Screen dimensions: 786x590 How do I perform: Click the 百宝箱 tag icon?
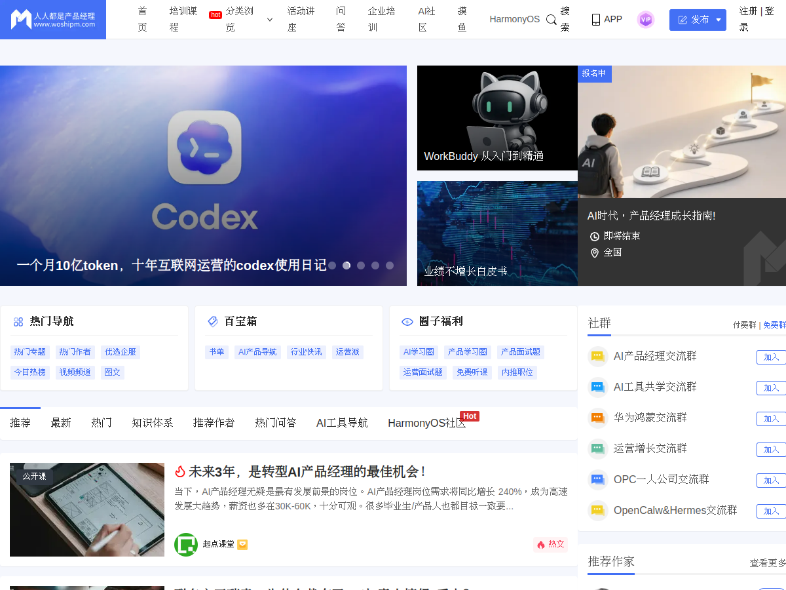pyautogui.click(x=213, y=322)
